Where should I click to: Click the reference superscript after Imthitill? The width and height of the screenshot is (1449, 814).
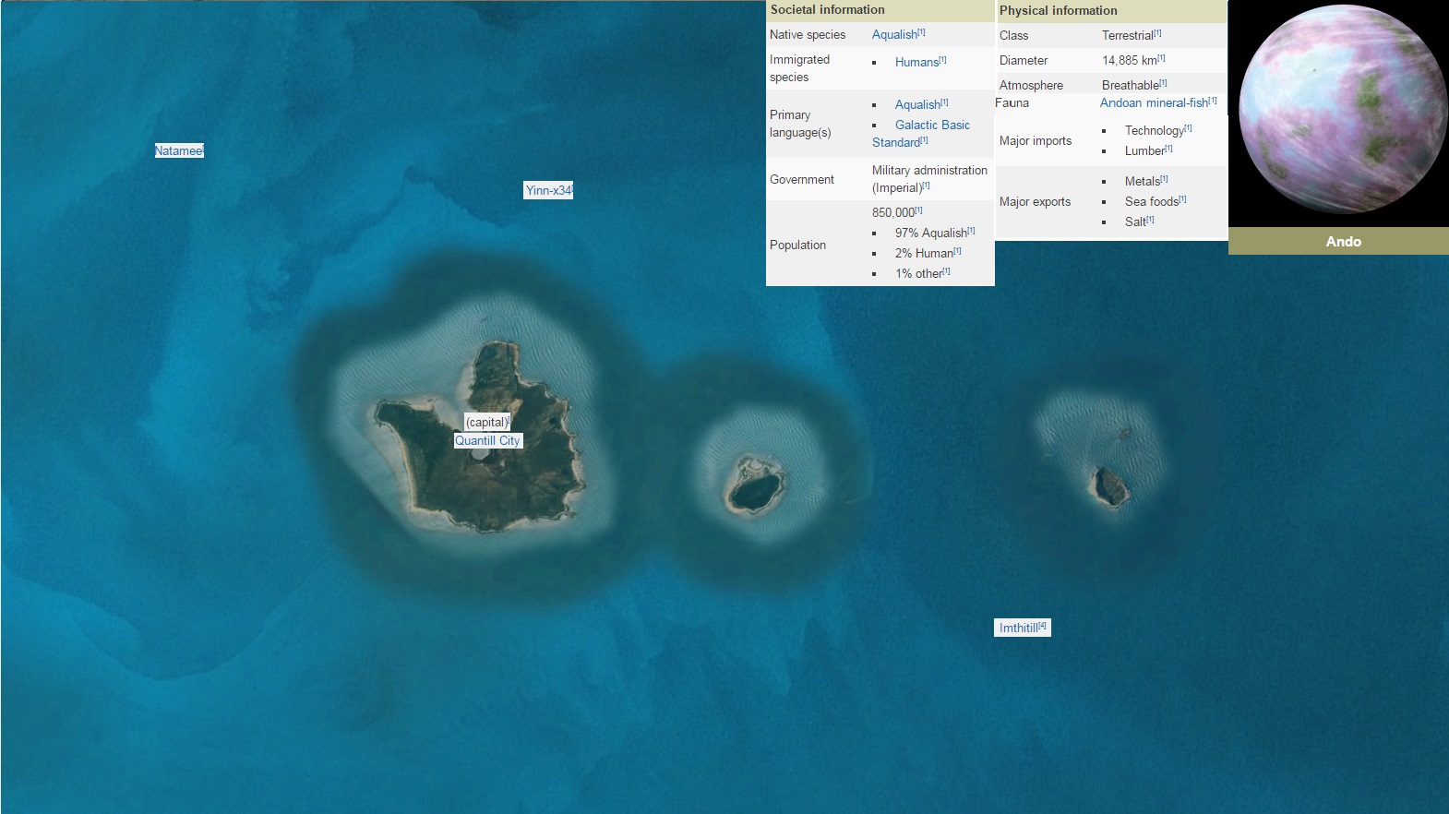(1043, 626)
